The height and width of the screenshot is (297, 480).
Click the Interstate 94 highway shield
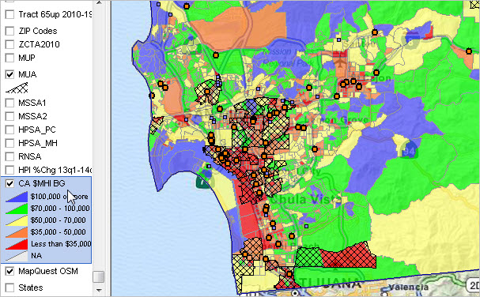(x=409, y=150)
